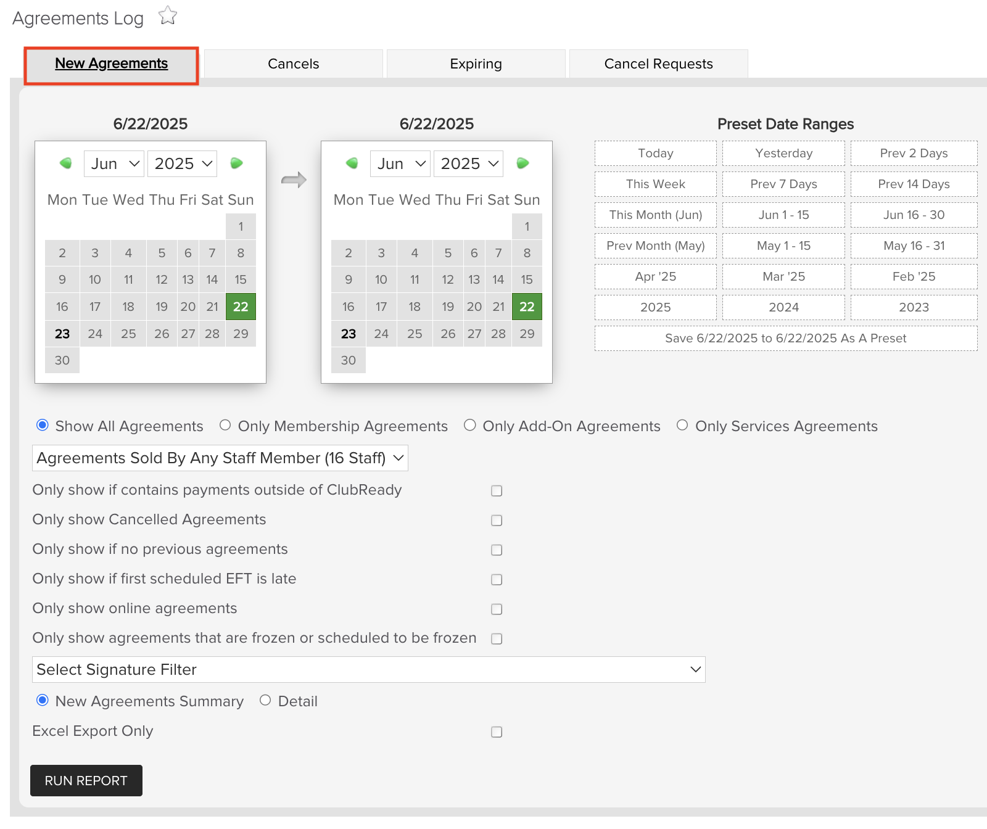Choose Jun 16 - 30 preset
Image resolution: width=987 pixels, height=829 pixels.
point(914,215)
